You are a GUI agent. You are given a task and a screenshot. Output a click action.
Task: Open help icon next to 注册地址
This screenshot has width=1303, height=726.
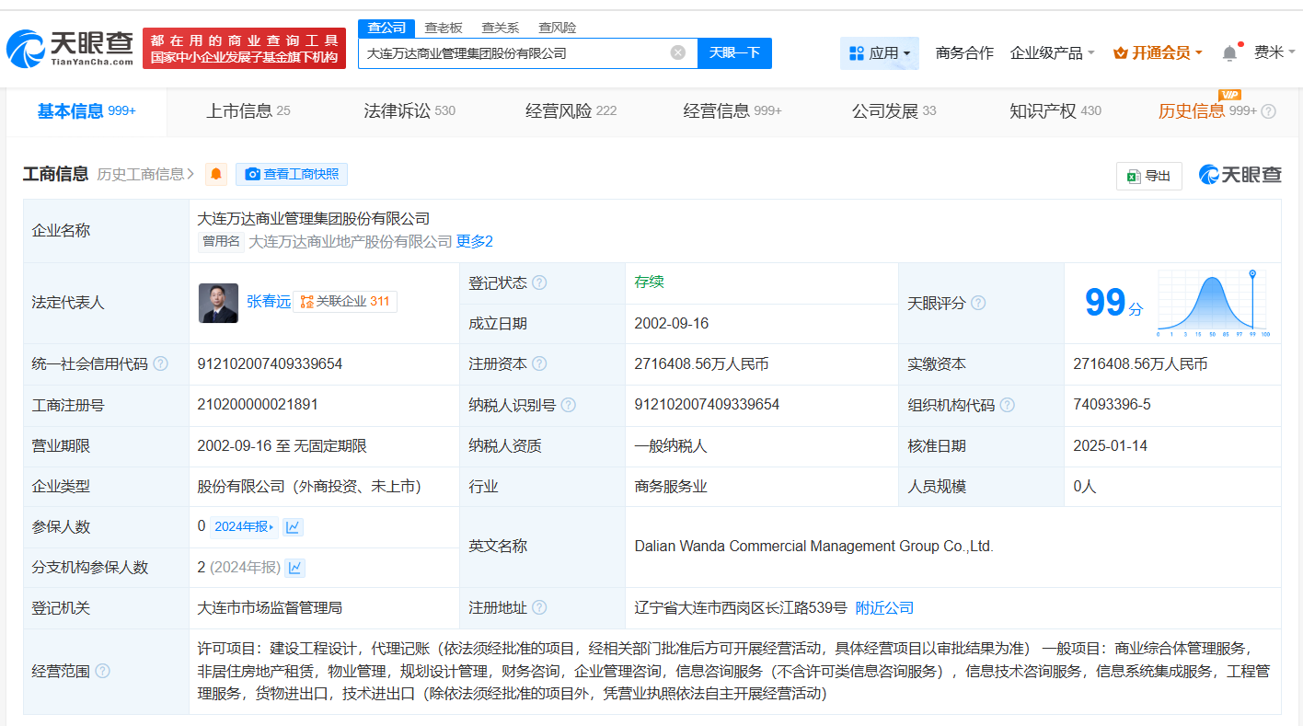click(539, 607)
